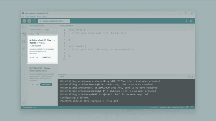Open the Arduino Edge Control board selector

(54, 21)
